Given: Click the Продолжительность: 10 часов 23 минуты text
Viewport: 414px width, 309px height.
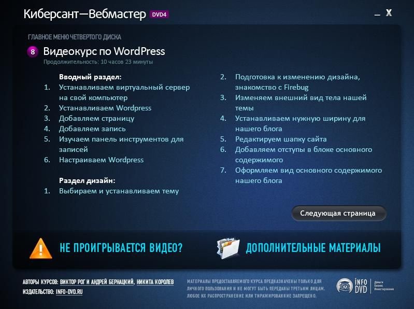Looking at the screenshot, I should (x=98, y=62).
